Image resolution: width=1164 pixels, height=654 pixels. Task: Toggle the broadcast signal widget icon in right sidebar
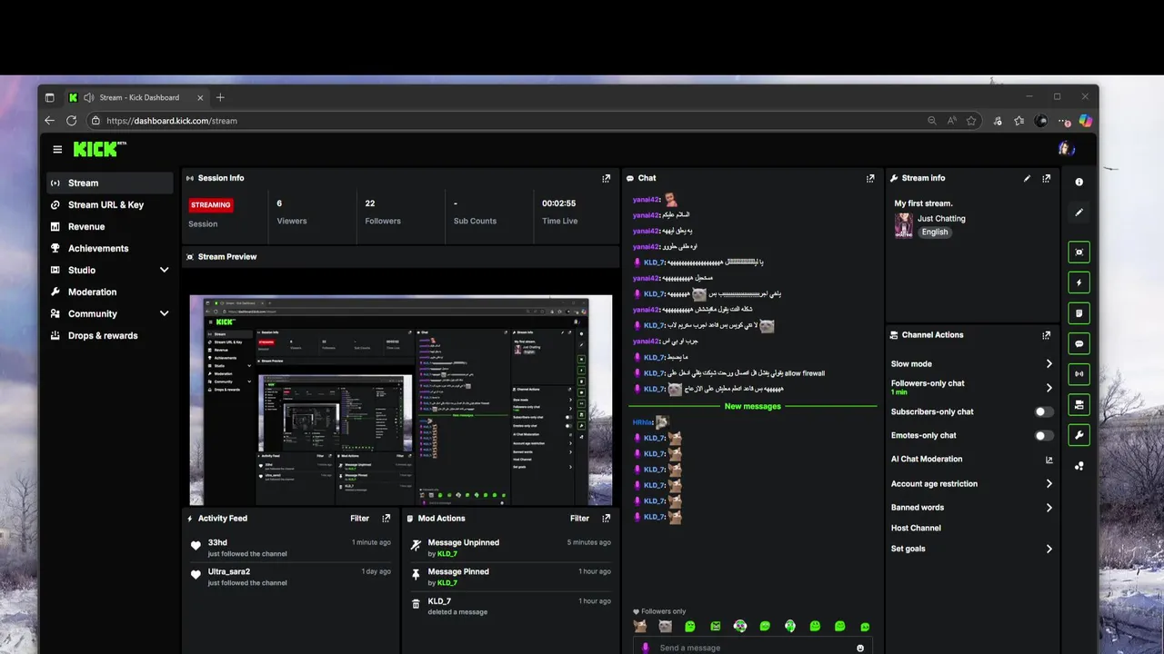pyautogui.click(x=1079, y=373)
